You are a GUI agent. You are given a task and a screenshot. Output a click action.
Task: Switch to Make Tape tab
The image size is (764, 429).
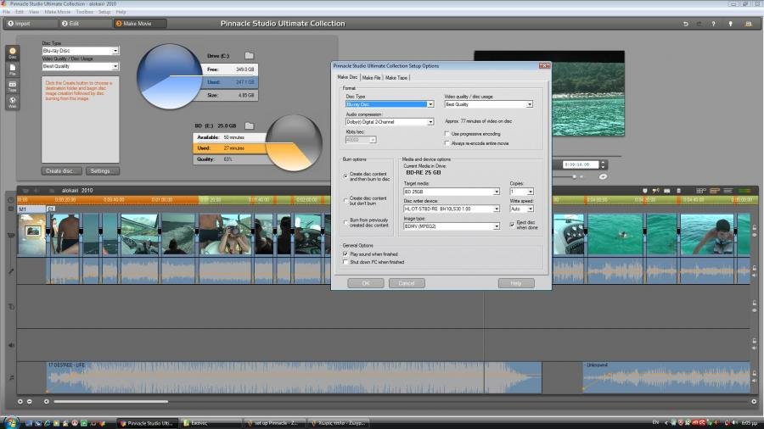click(396, 78)
